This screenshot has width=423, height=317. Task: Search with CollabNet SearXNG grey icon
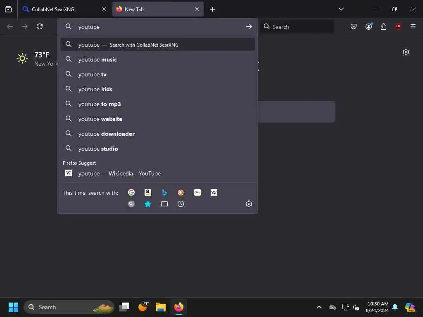click(131, 204)
